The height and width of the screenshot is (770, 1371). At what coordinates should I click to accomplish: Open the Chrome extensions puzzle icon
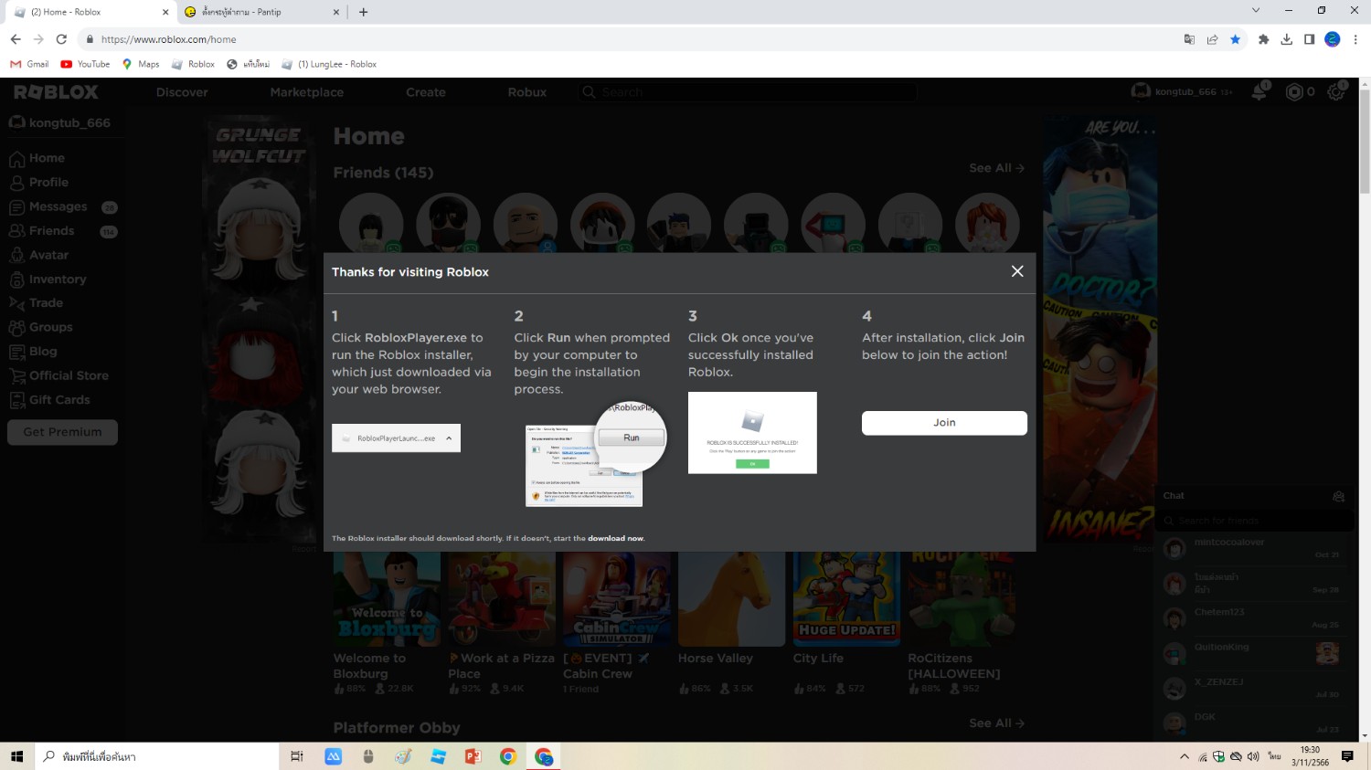[1263, 39]
